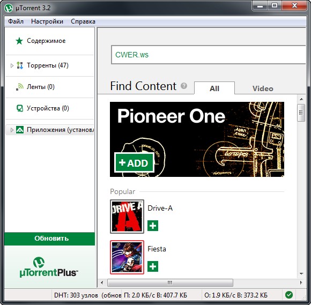The height and width of the screenshot is (305, 311).
Task: Click the +ADD button on Pioneer One
Action: click(134, 163)
